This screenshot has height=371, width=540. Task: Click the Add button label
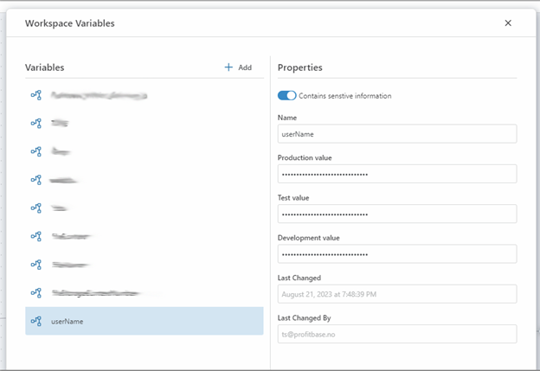coord(245,67)
